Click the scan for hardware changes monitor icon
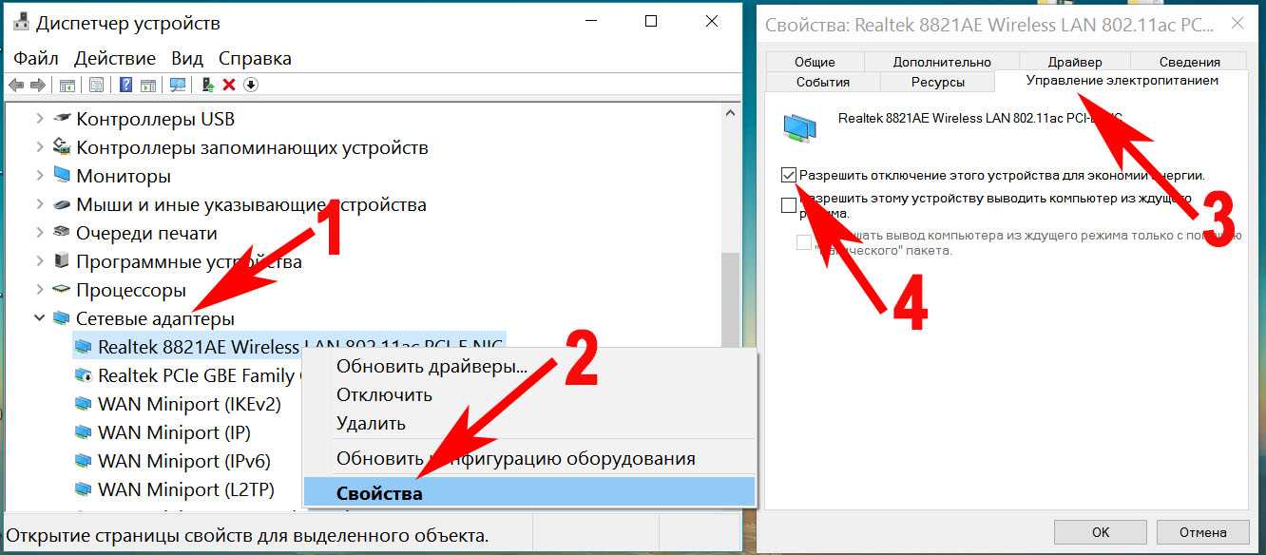Screen dimensions: 1266x555 point(177,85)
